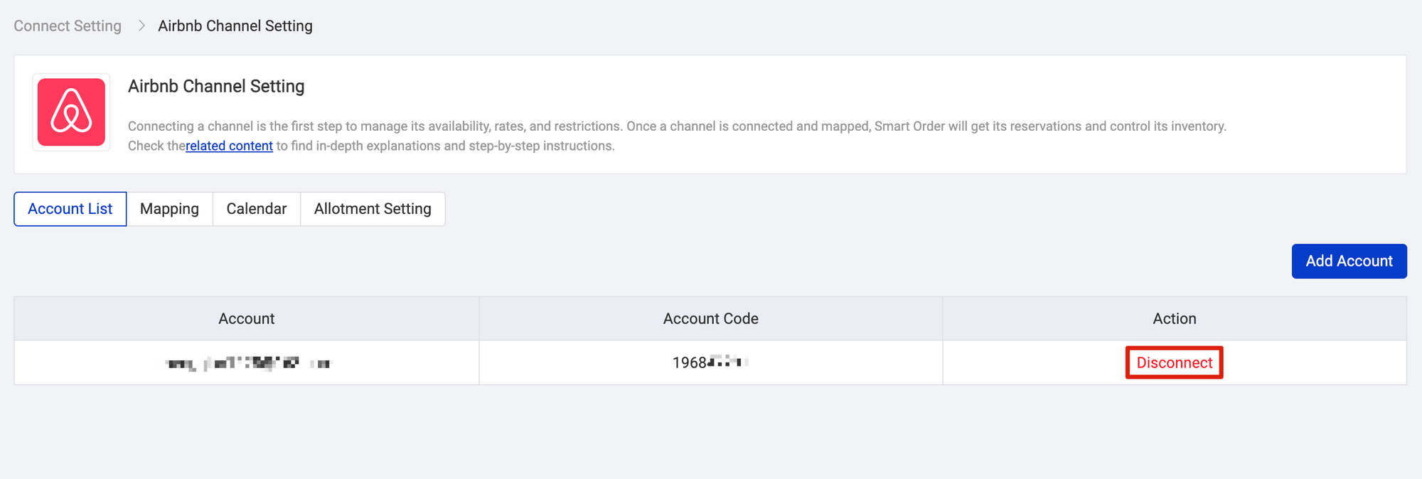Select the Account List tab
The width and height of the screenshot is (1422, 479).
click(70, 209)
